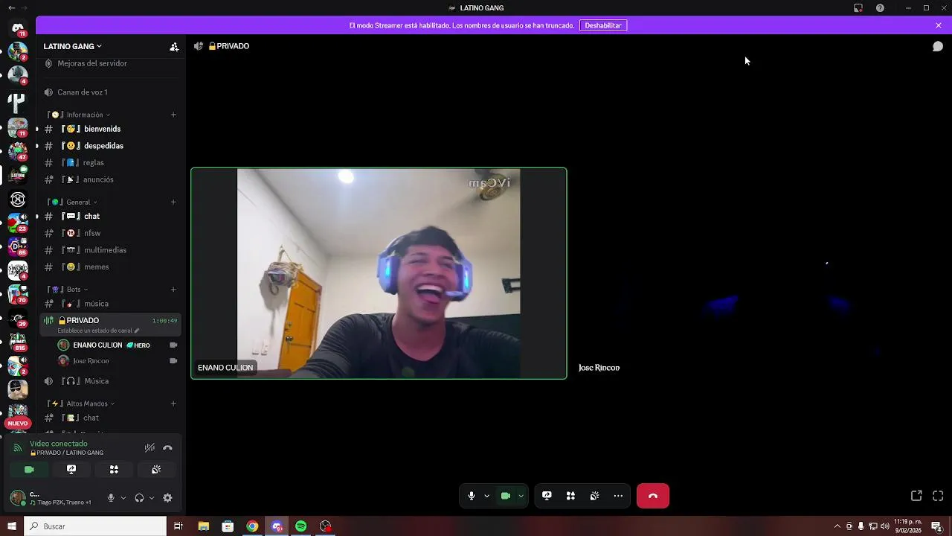Click Deshabilitar to disable Streamer mode
The height and width of the screenshot is (536, 952).
603,25
